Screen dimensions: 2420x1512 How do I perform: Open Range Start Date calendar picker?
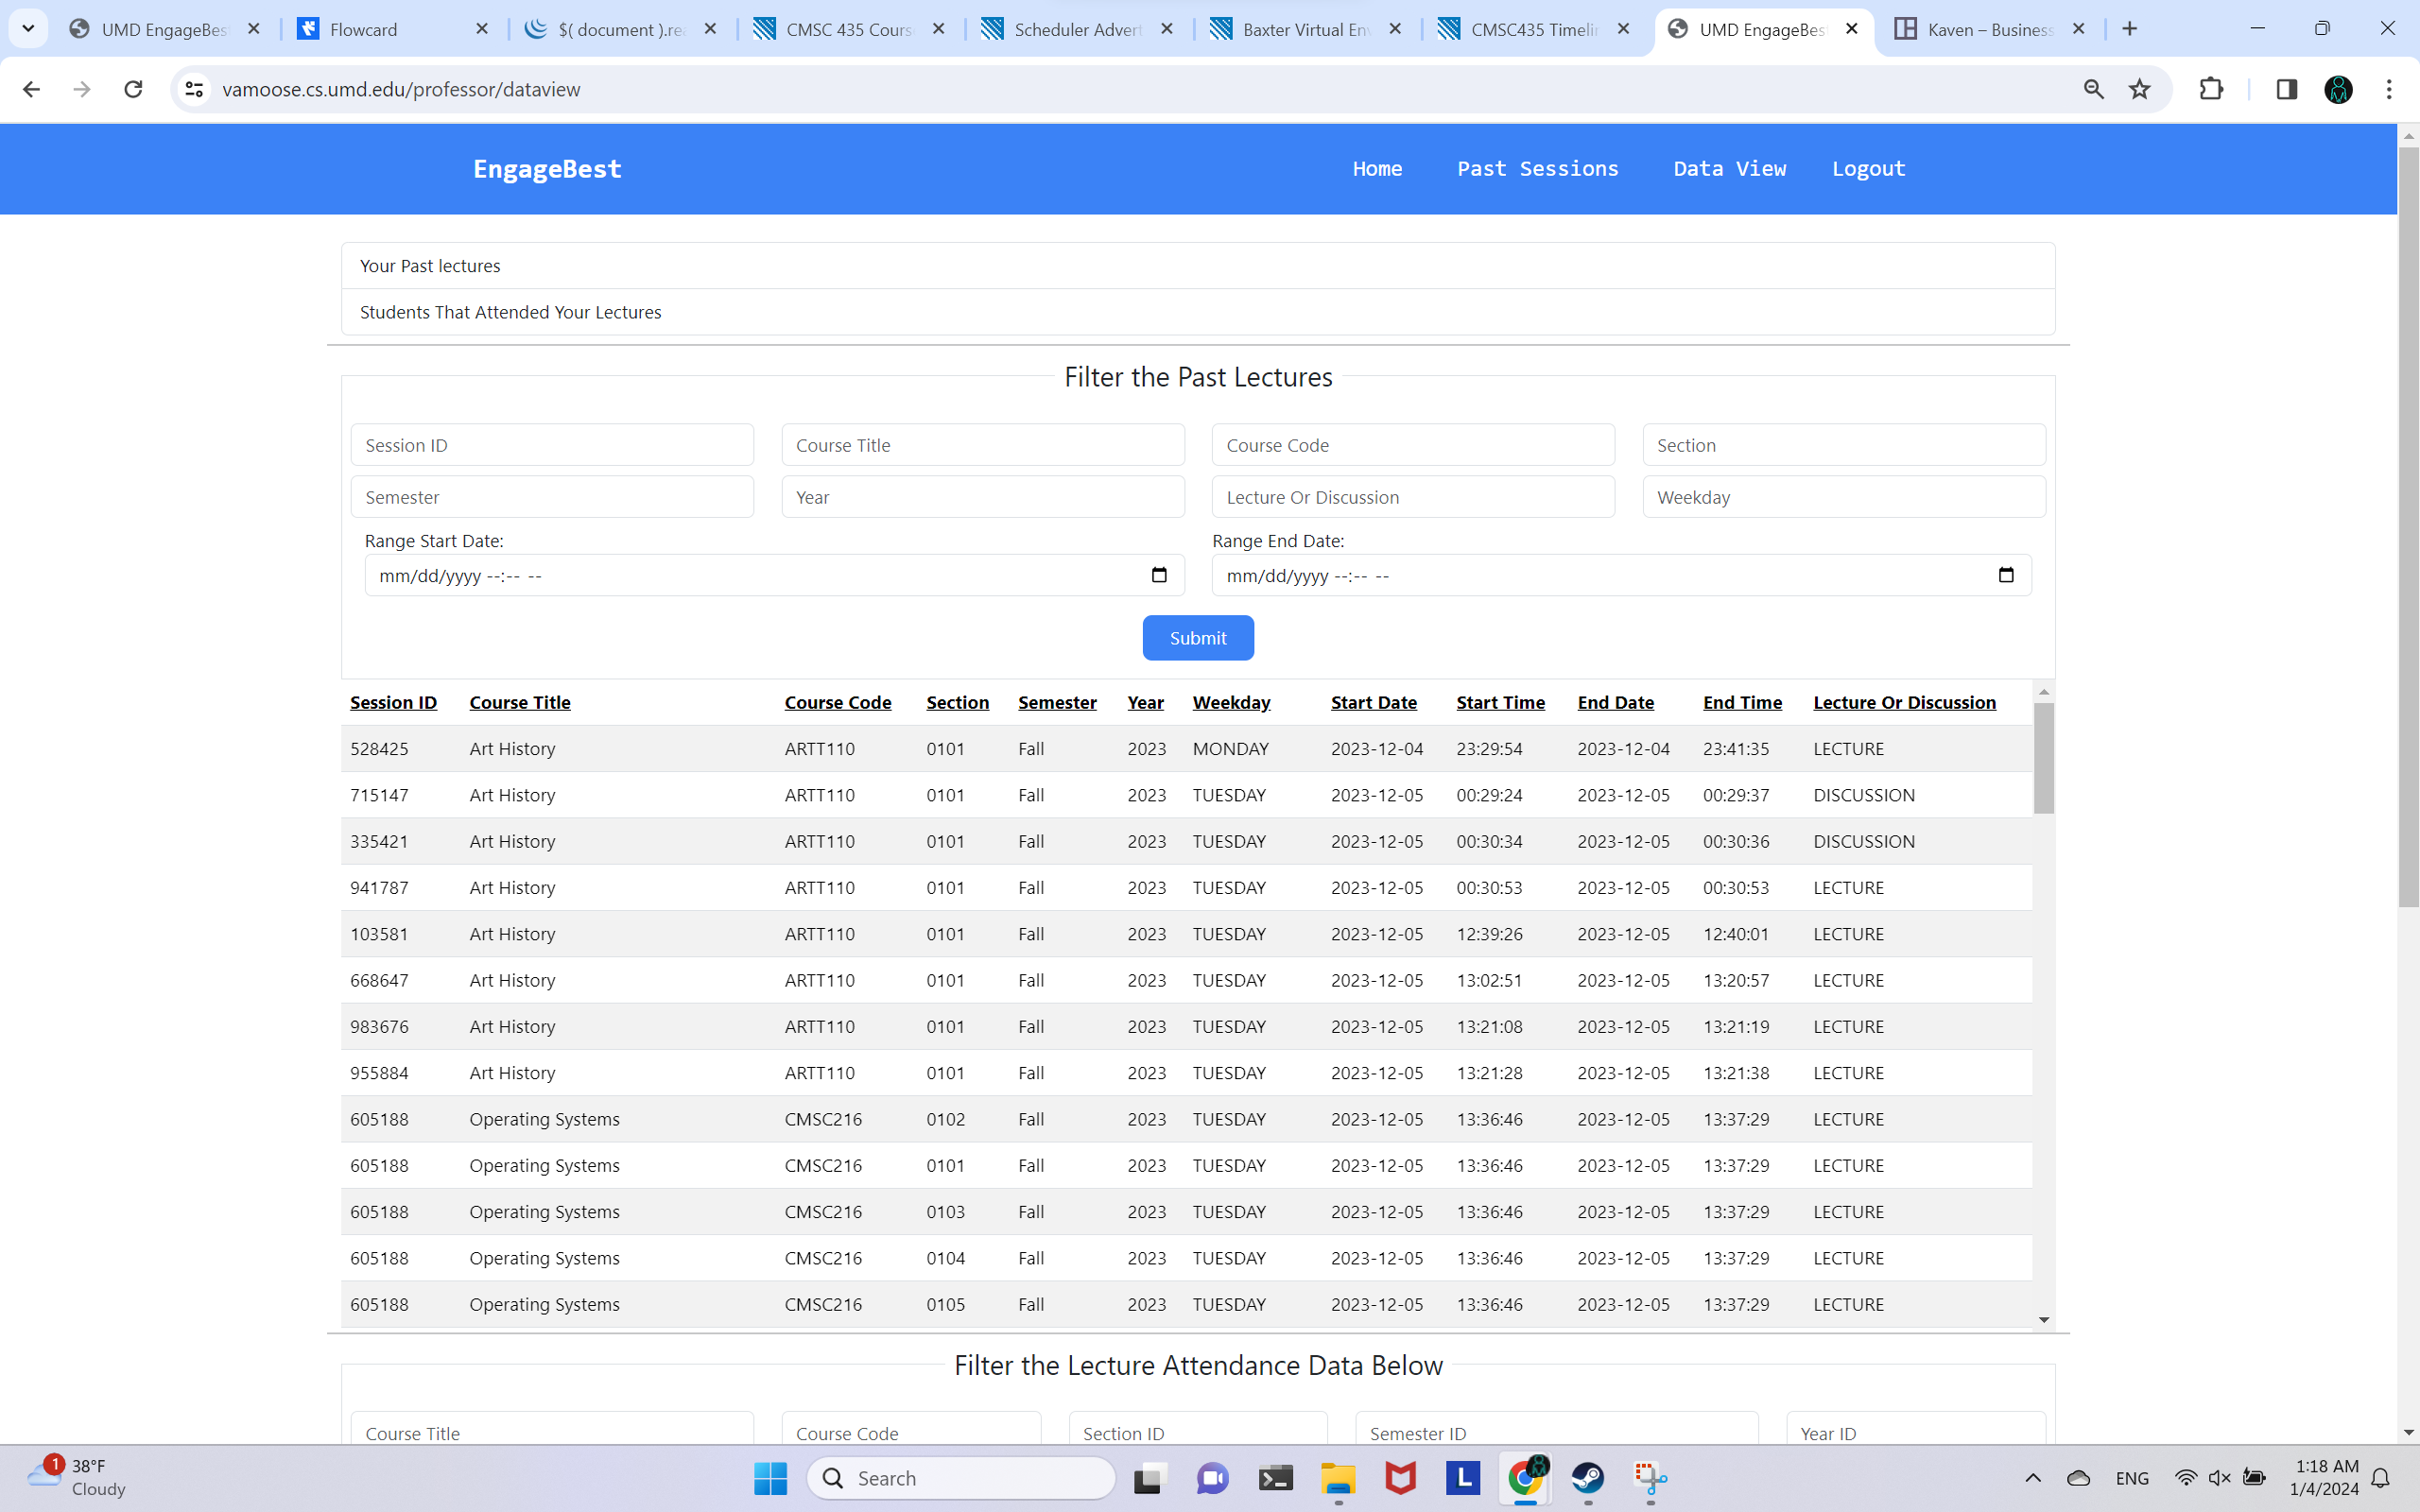coord(1159,575)
